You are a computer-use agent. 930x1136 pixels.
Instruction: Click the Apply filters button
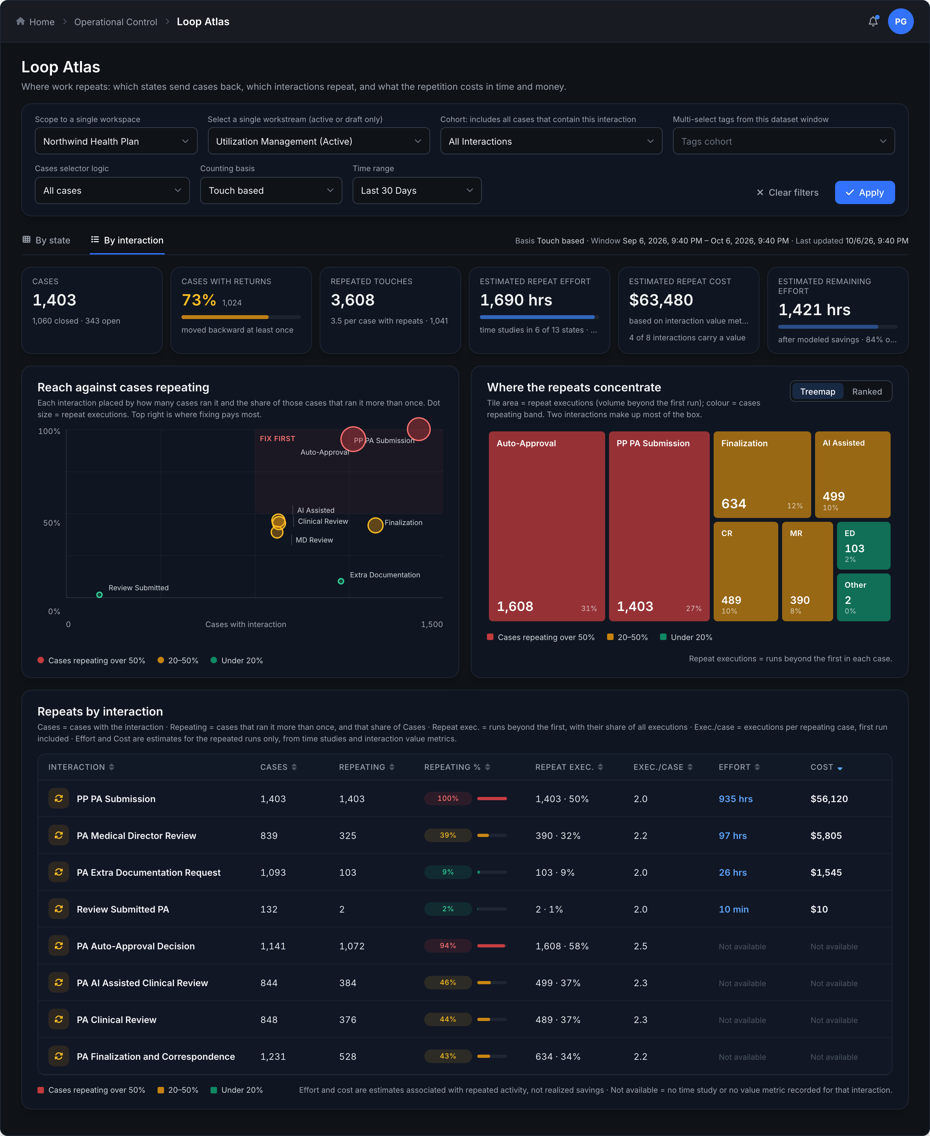[865, 192]
